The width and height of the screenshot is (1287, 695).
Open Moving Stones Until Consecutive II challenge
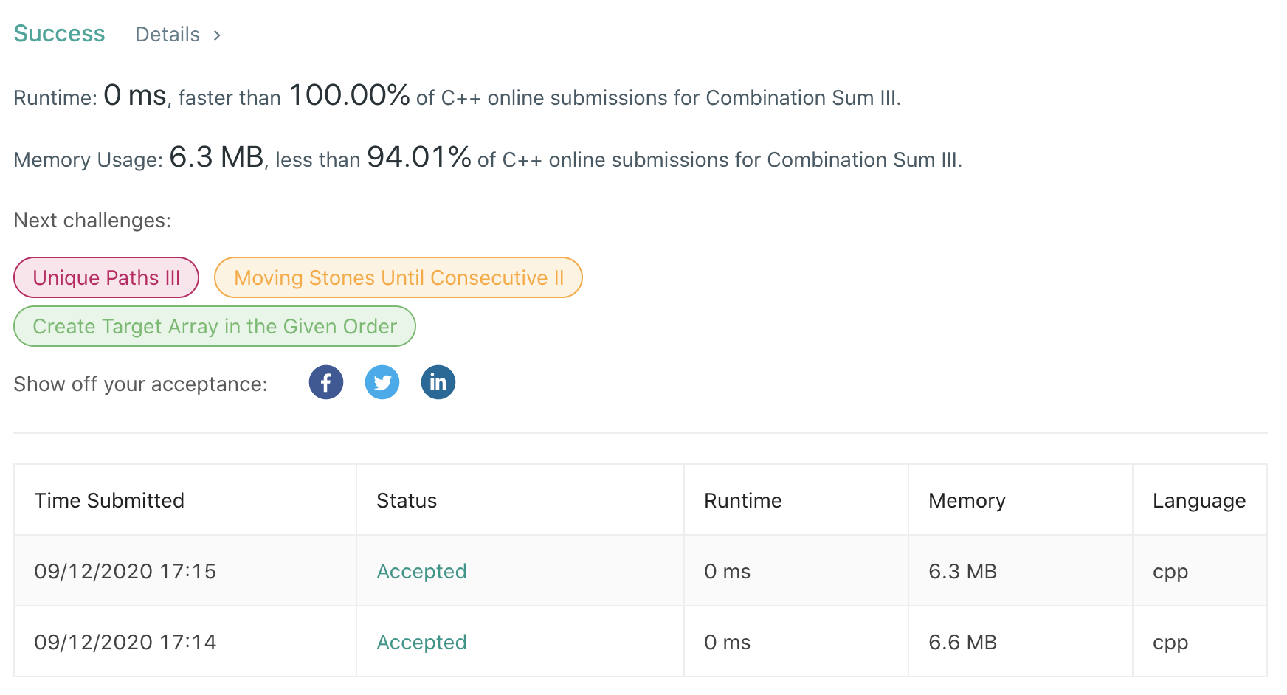[398, 277]
